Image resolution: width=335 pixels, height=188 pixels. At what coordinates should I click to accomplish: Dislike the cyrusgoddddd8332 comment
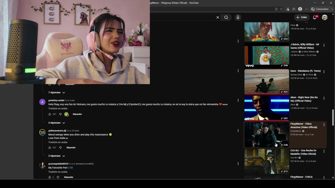(x=58, y=177)
